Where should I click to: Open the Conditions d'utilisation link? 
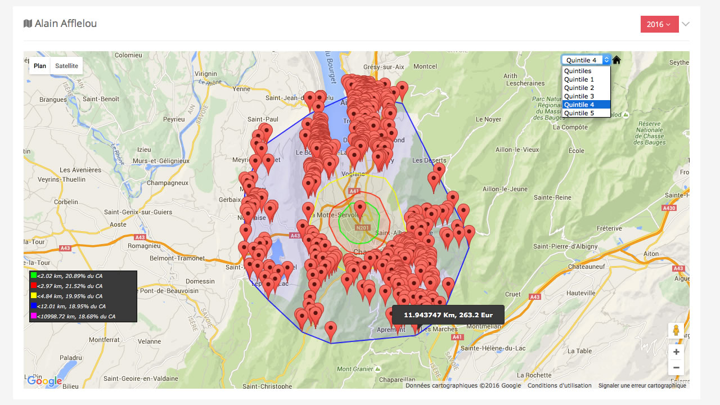click(559, 385)
